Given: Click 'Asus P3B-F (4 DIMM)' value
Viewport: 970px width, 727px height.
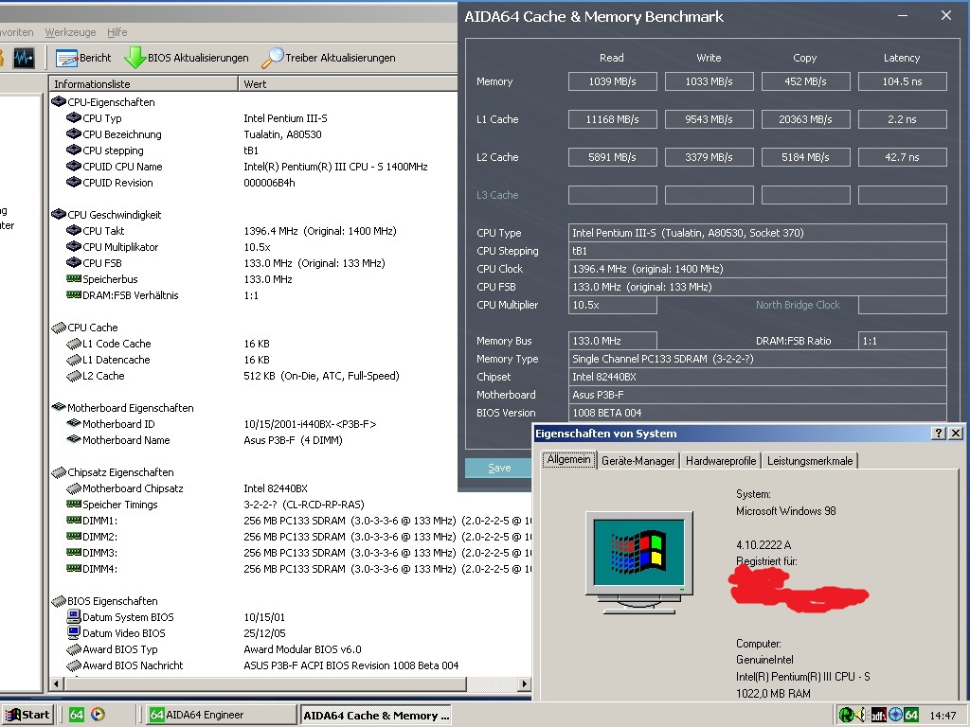Looking at the screenshot, I should pyautogui.click(x=293, y=440).
